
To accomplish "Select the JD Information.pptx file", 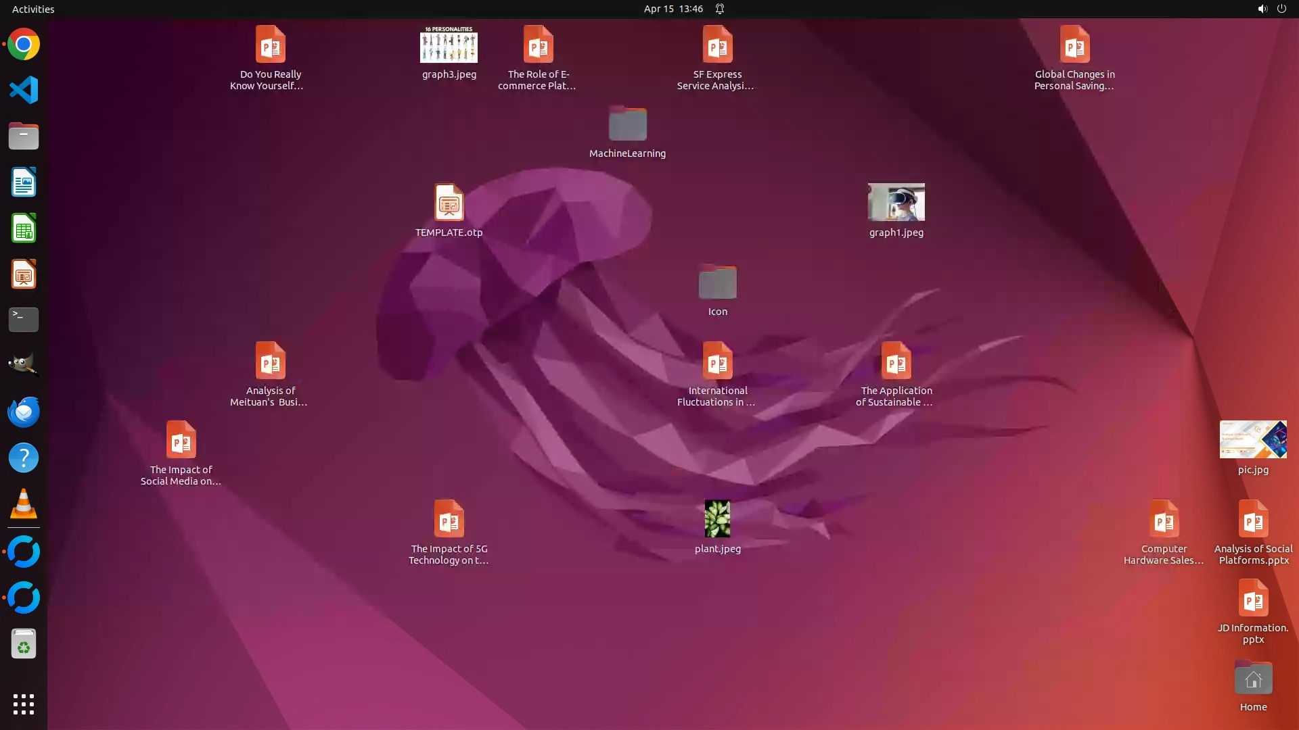I will 1253,599.
